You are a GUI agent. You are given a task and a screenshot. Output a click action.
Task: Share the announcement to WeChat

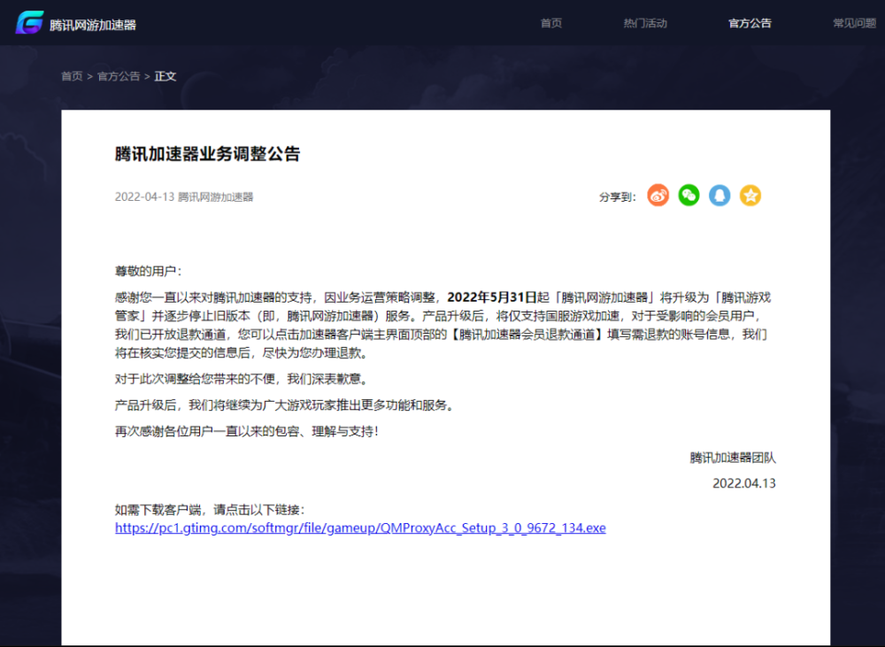(689, 196)
